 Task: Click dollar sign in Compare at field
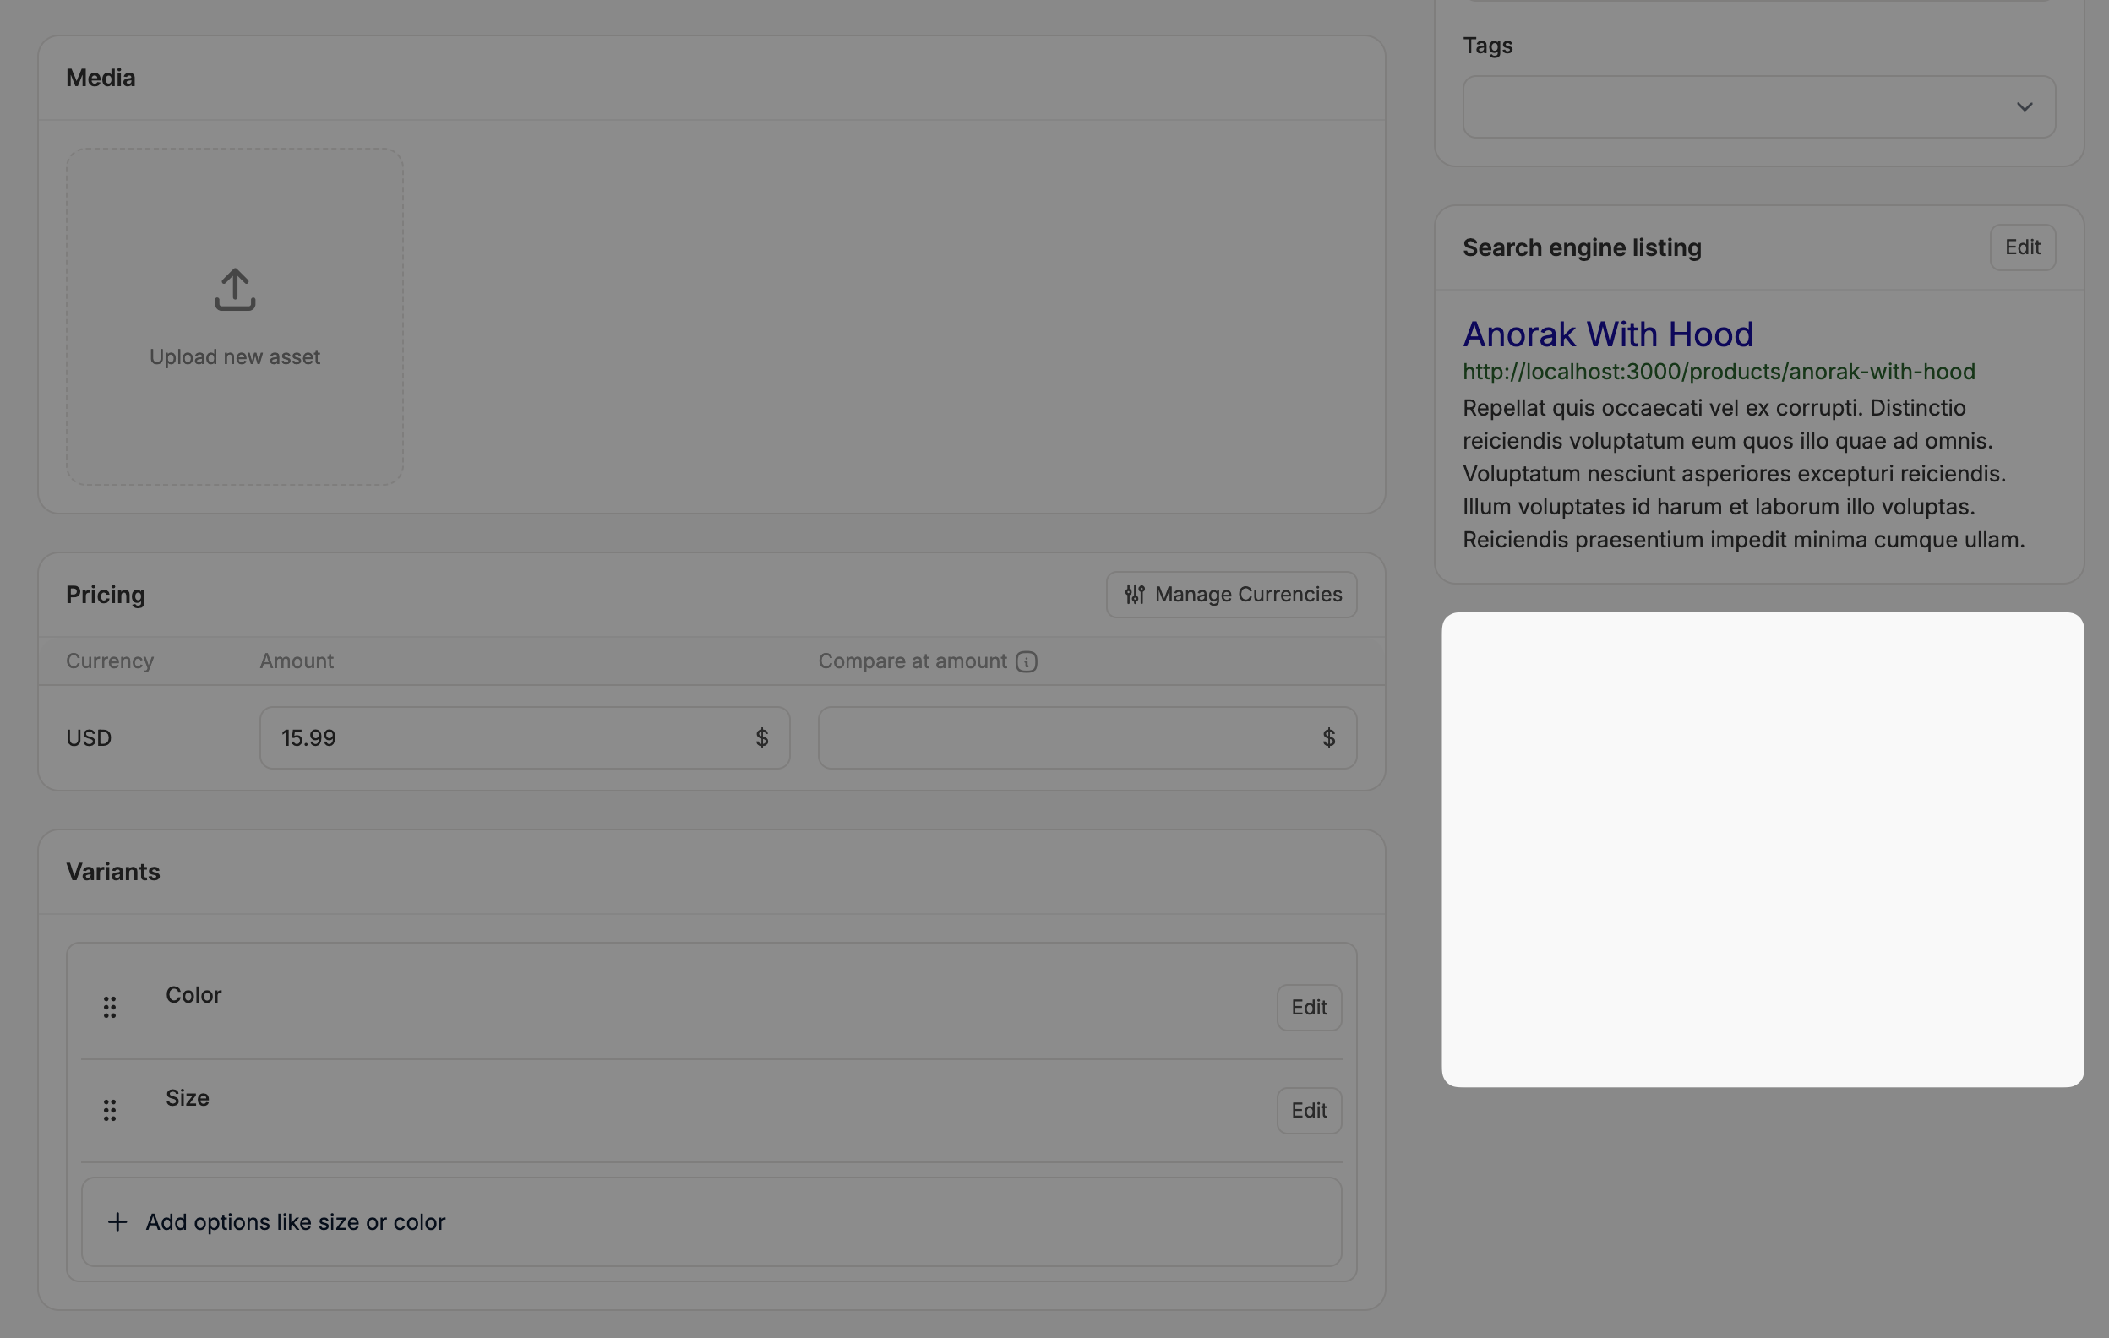pos(1328,738)
